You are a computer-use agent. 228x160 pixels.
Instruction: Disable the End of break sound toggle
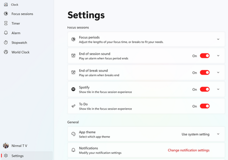coord(204,72)
